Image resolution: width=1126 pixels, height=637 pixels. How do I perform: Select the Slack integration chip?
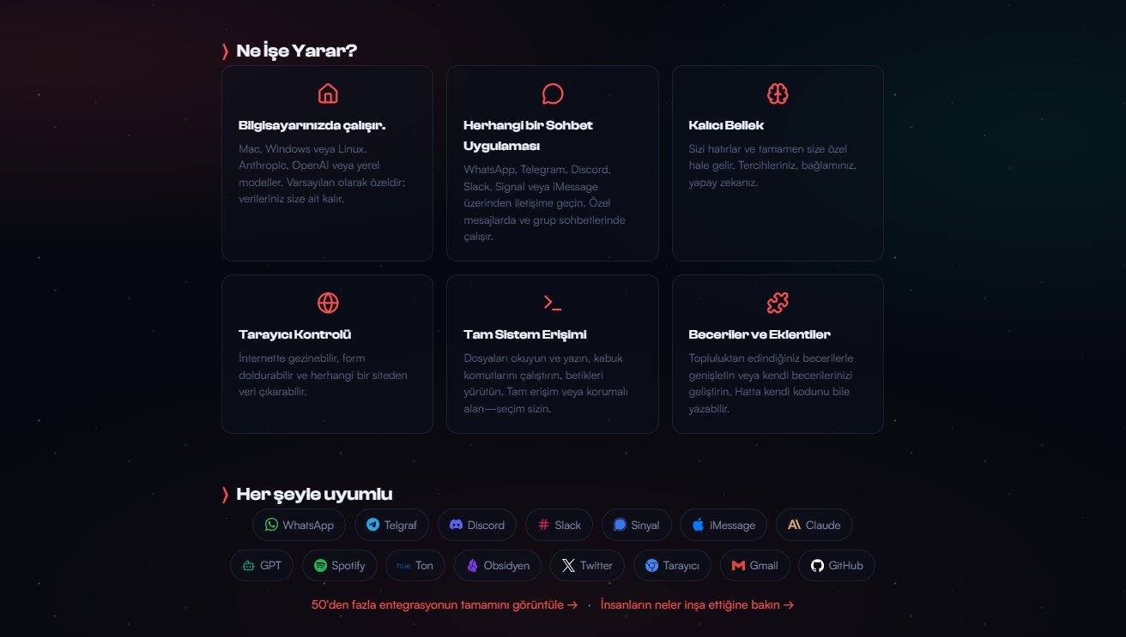click(x=559, y=525)
